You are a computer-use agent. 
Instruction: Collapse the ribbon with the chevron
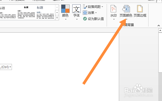[x=159, y=26]
